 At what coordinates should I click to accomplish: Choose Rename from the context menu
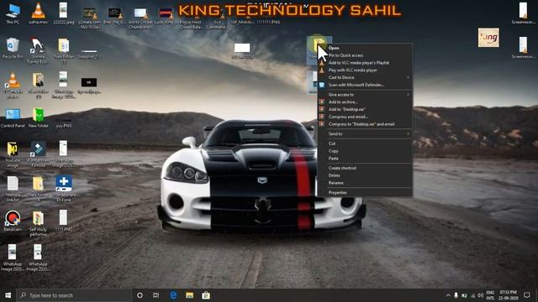pos(365,183)
